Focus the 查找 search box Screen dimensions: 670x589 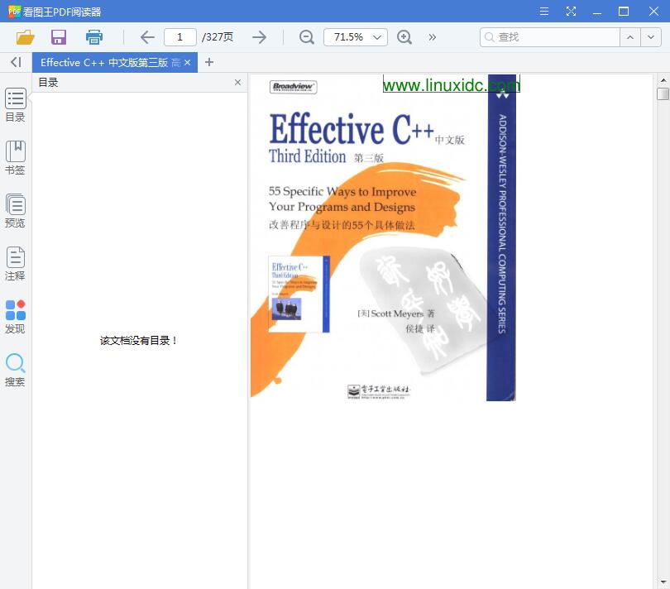click(x=550, y=37)
